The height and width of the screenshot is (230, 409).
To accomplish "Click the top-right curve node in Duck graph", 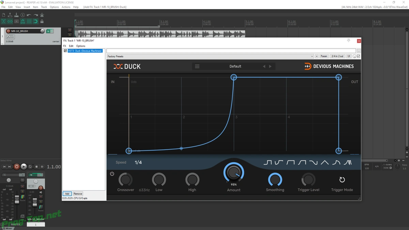I will click(x=338, y=77).
